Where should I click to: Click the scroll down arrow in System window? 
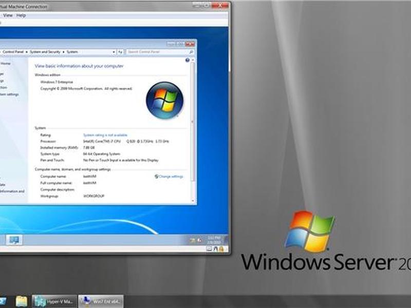click(193, 201)
